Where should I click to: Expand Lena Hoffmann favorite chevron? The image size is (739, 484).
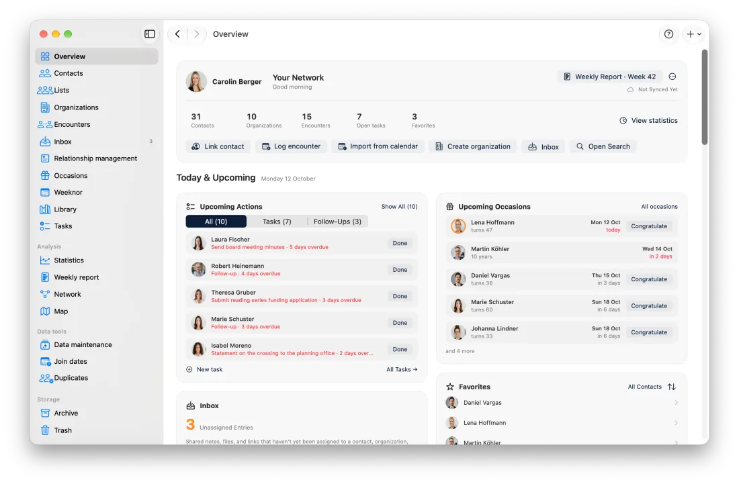[676, 423]
